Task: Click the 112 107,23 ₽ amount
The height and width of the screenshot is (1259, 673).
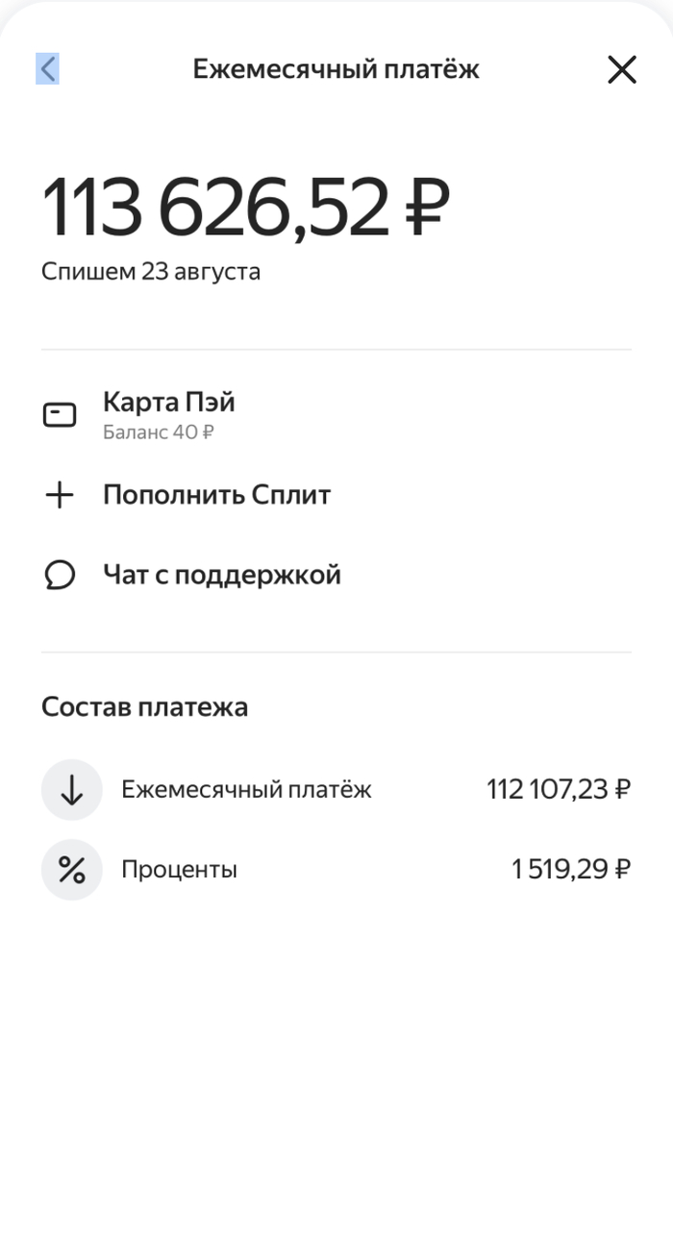Action: (559, 790)
